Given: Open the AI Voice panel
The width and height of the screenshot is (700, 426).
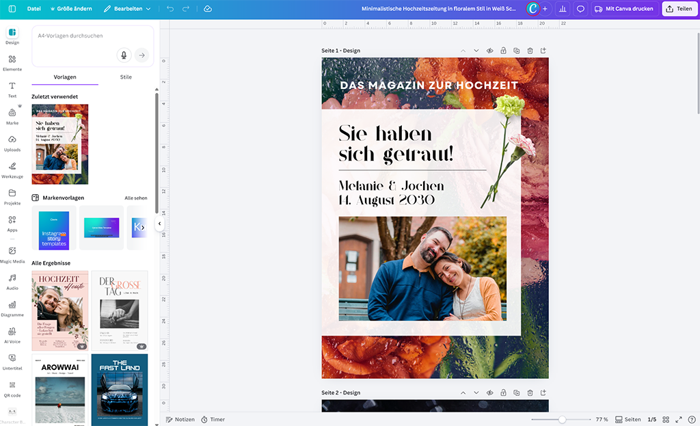Looking at the screenshot, I should point(12,335).
